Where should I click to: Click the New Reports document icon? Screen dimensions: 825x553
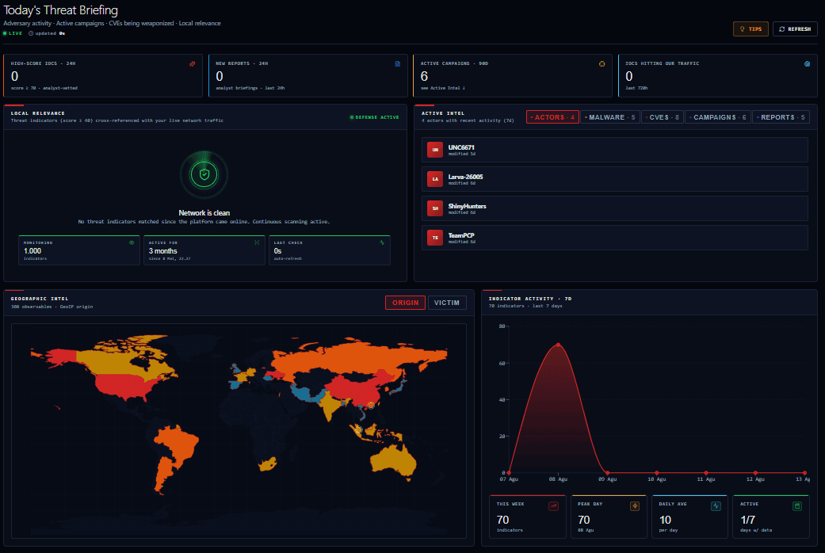coord(397,63)
